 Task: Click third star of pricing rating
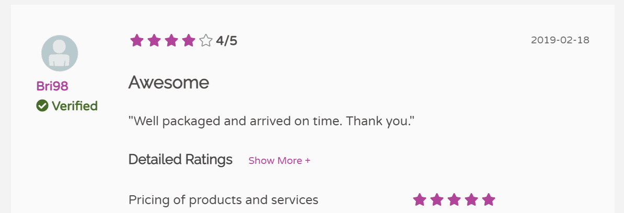(454, 199)
